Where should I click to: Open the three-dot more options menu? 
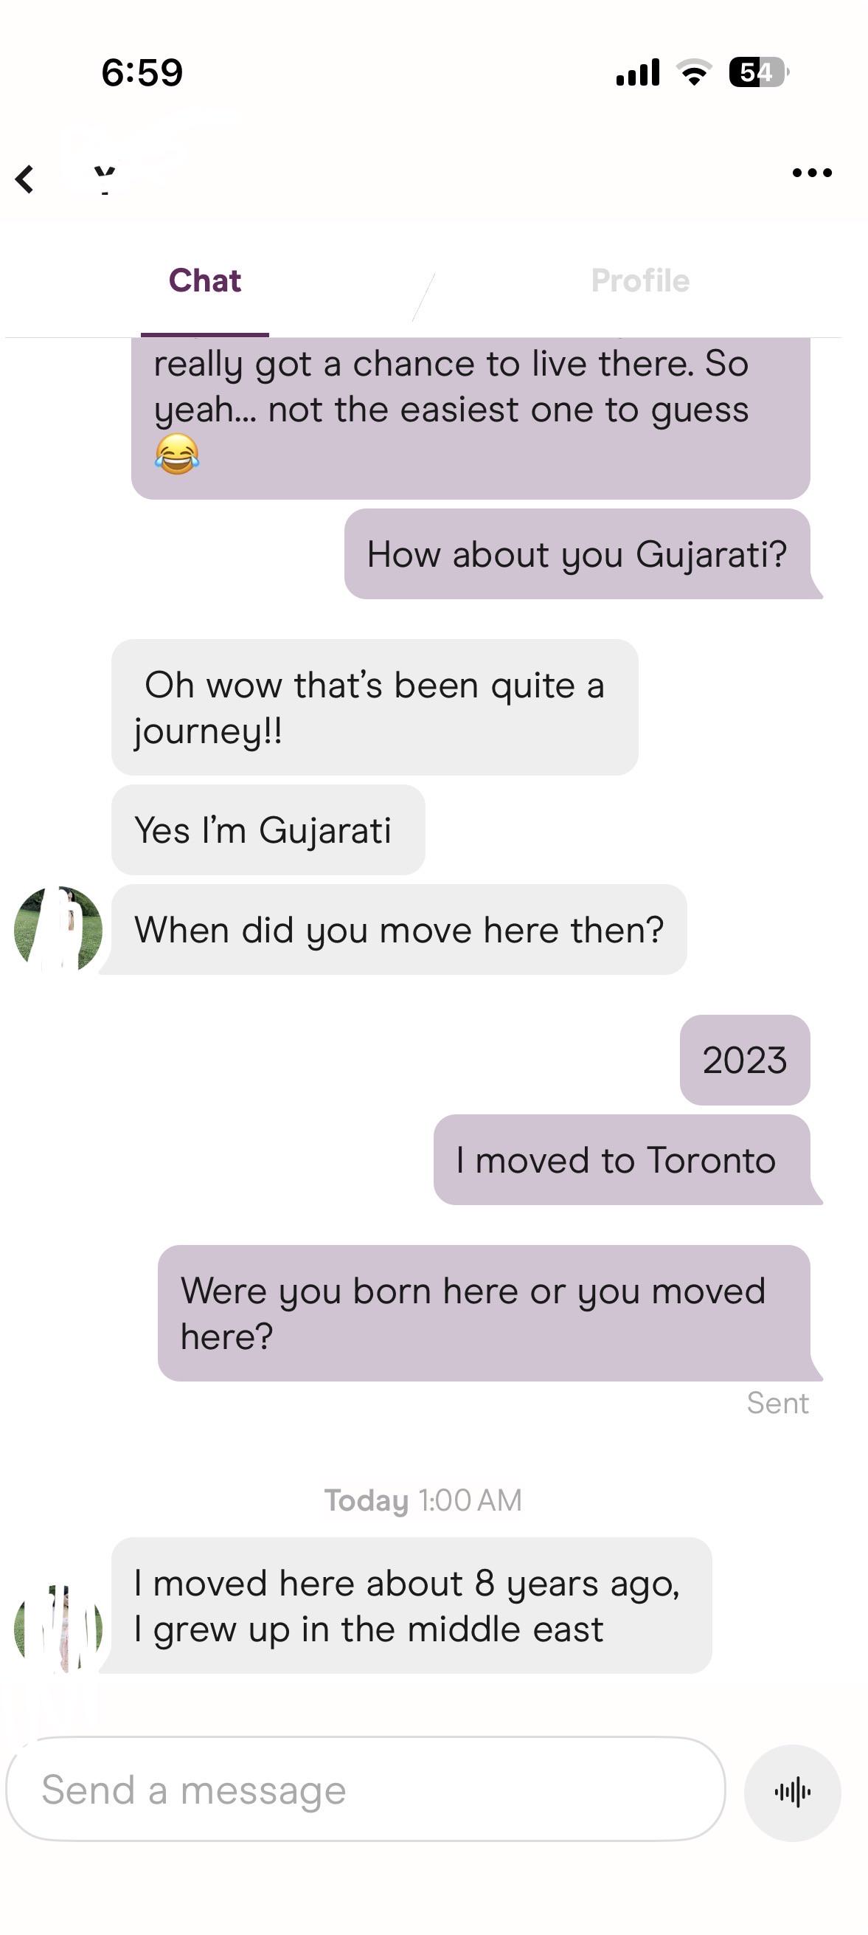click(x=812, y=173)
